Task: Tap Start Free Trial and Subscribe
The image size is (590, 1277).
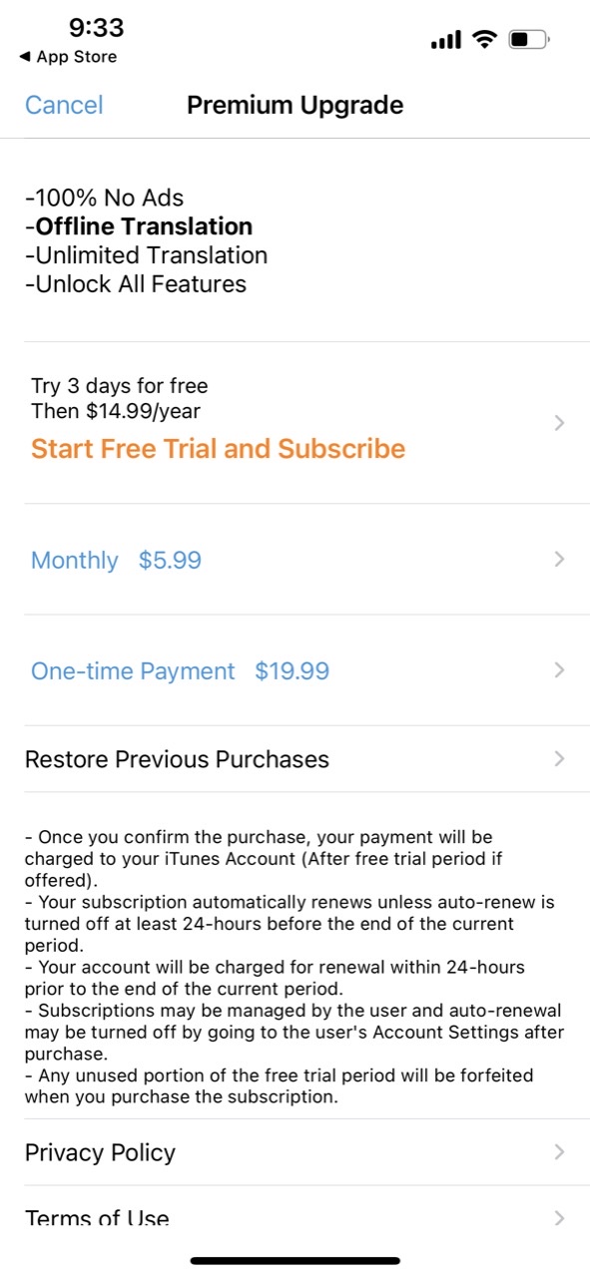Action: 218,449
